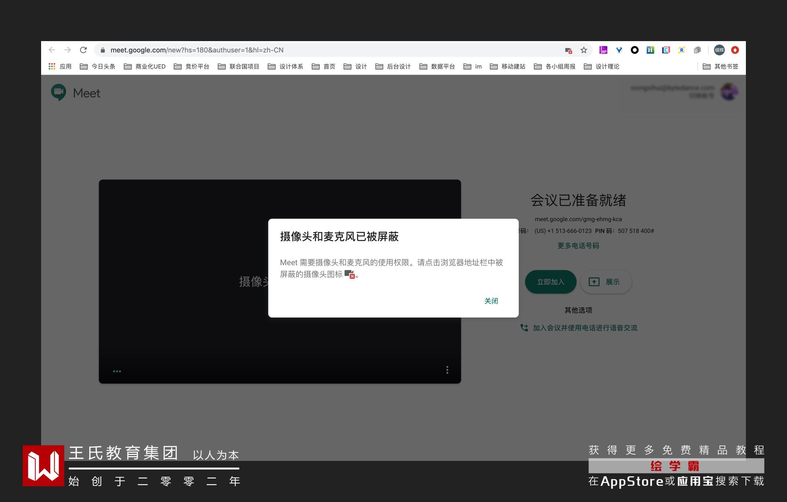Click the browser back arrow
Viewport: 787px width, 502px height.
click(52, 50)
